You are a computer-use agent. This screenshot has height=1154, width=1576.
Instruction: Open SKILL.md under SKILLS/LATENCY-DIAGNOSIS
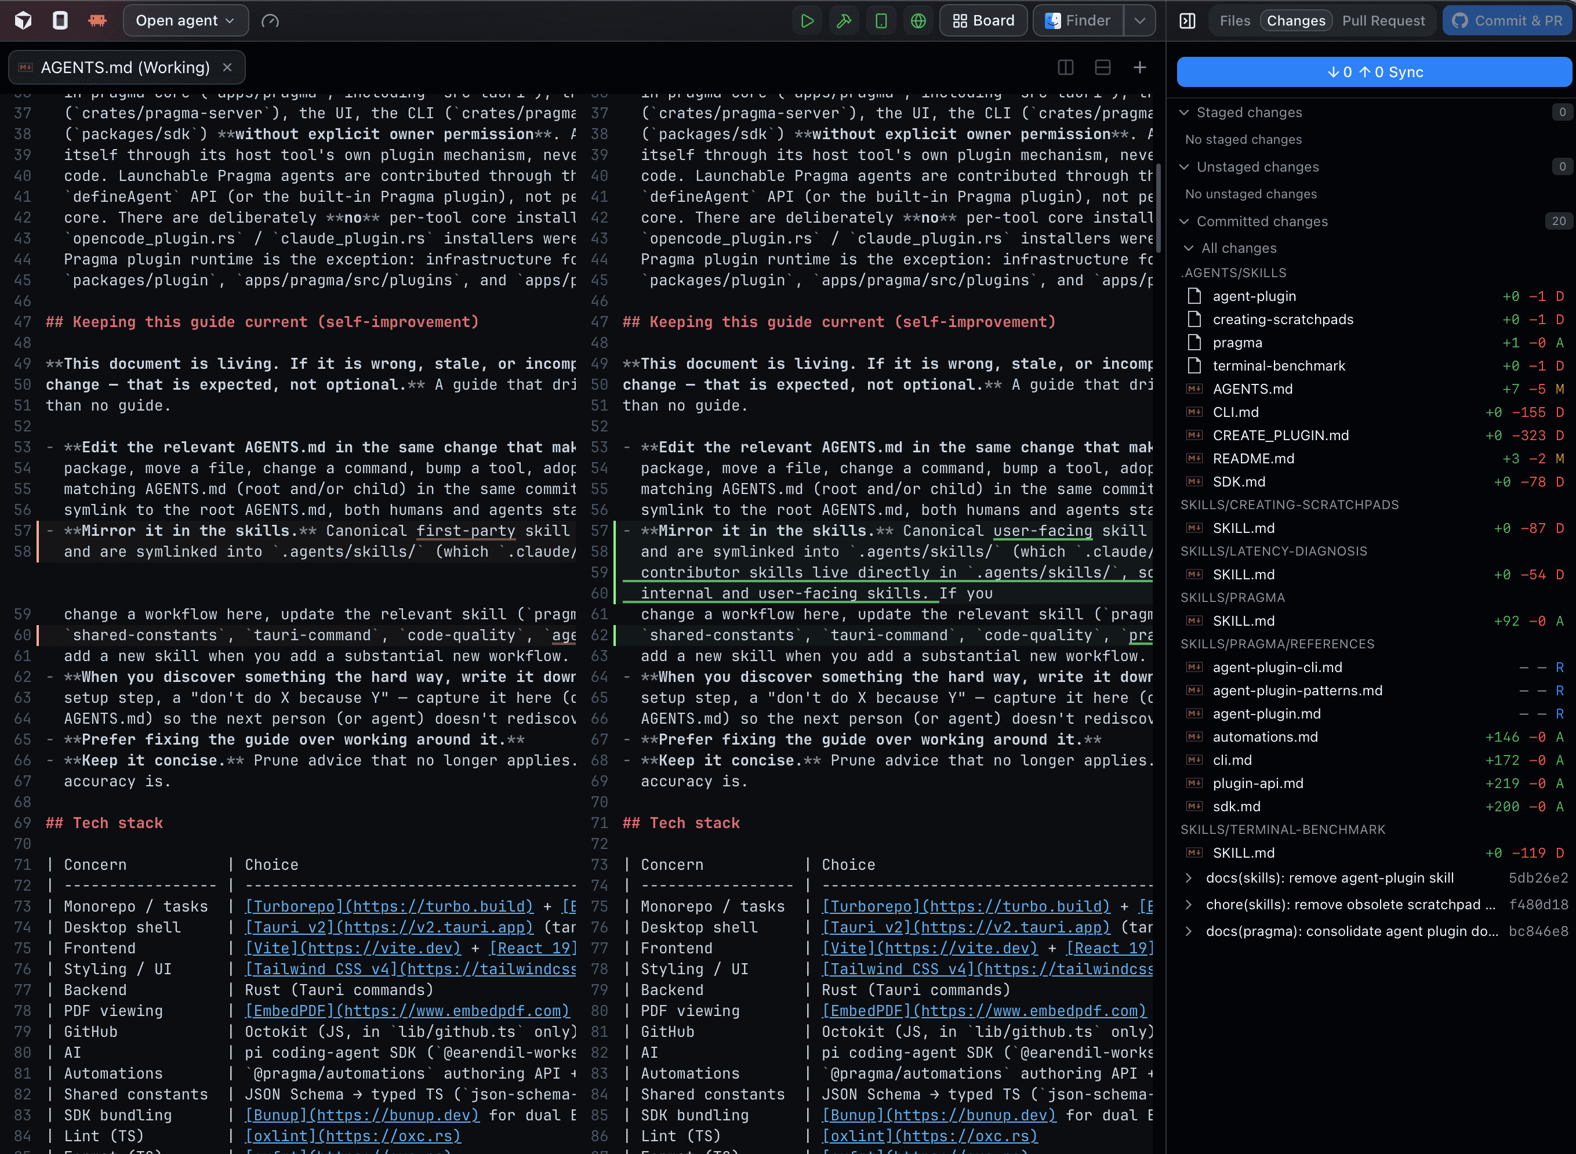tap(1374, 574)
